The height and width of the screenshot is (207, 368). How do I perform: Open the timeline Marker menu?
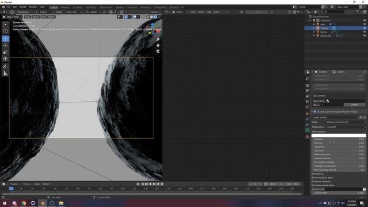45,184
